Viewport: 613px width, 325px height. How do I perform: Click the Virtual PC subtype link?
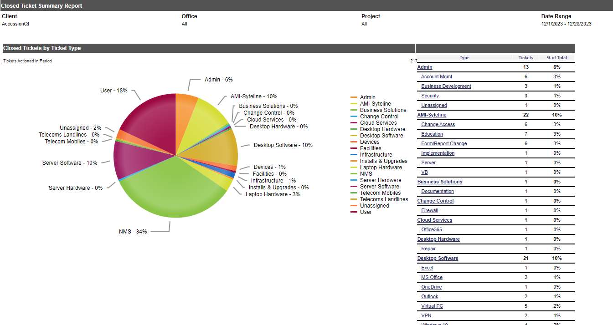pyautogui.click(x=432, y=306)
